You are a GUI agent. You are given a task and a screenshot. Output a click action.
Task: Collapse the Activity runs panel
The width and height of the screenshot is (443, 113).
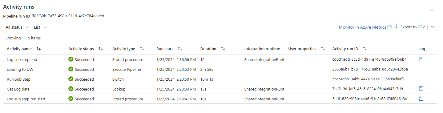(x=432, y=10)
